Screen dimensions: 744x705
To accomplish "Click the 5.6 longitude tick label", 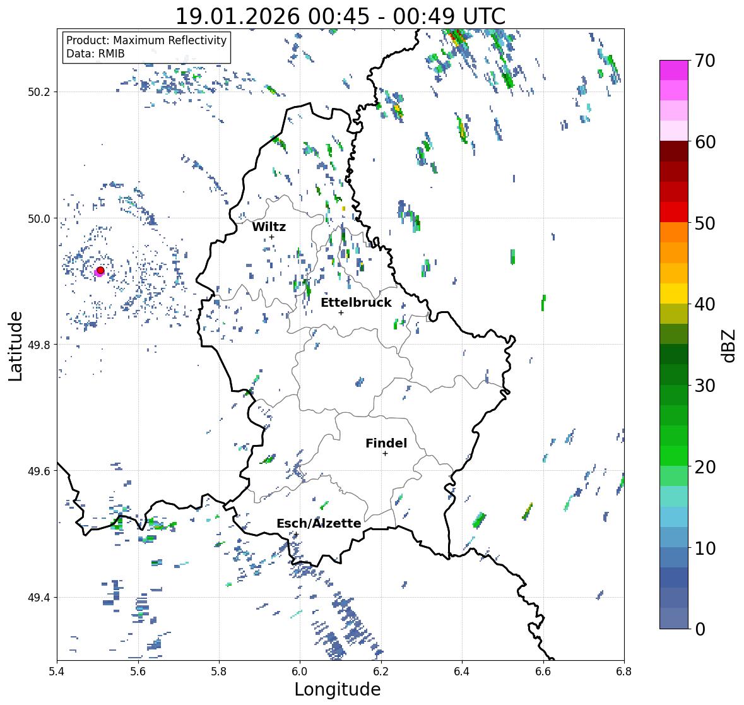I will click(138, 671).
